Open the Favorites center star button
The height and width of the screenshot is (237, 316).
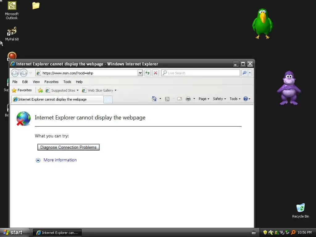click(22, 90)
